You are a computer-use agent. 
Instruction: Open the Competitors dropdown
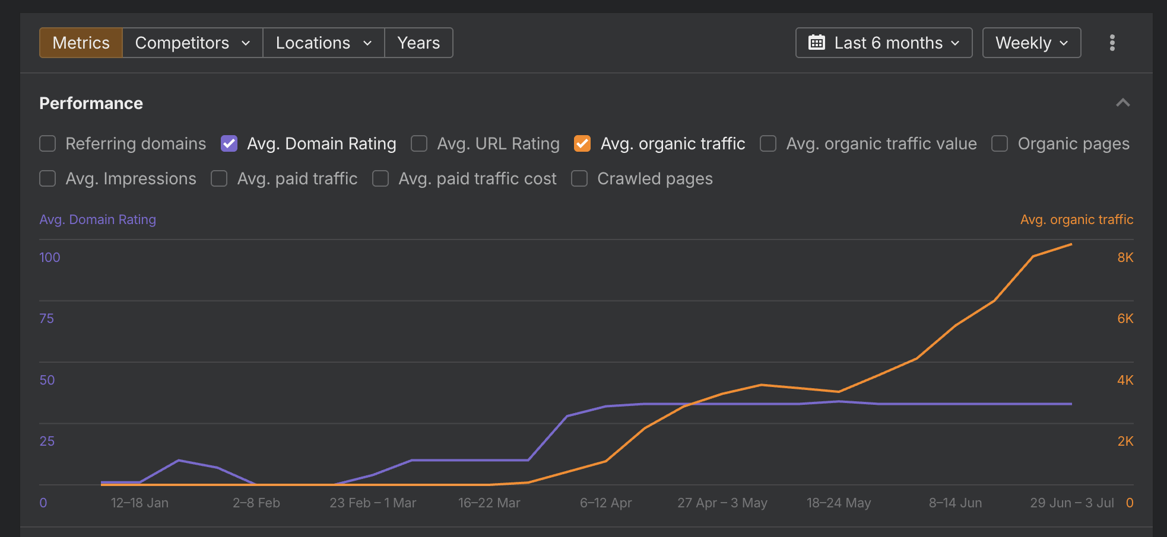192,43
